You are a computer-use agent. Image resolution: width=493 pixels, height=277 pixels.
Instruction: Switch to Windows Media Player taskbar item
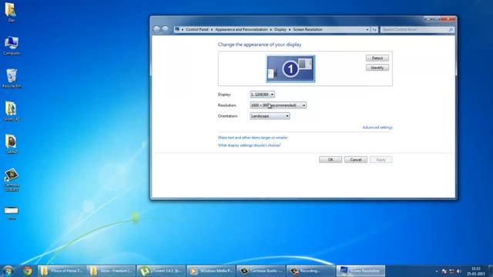tap(210, 271)
